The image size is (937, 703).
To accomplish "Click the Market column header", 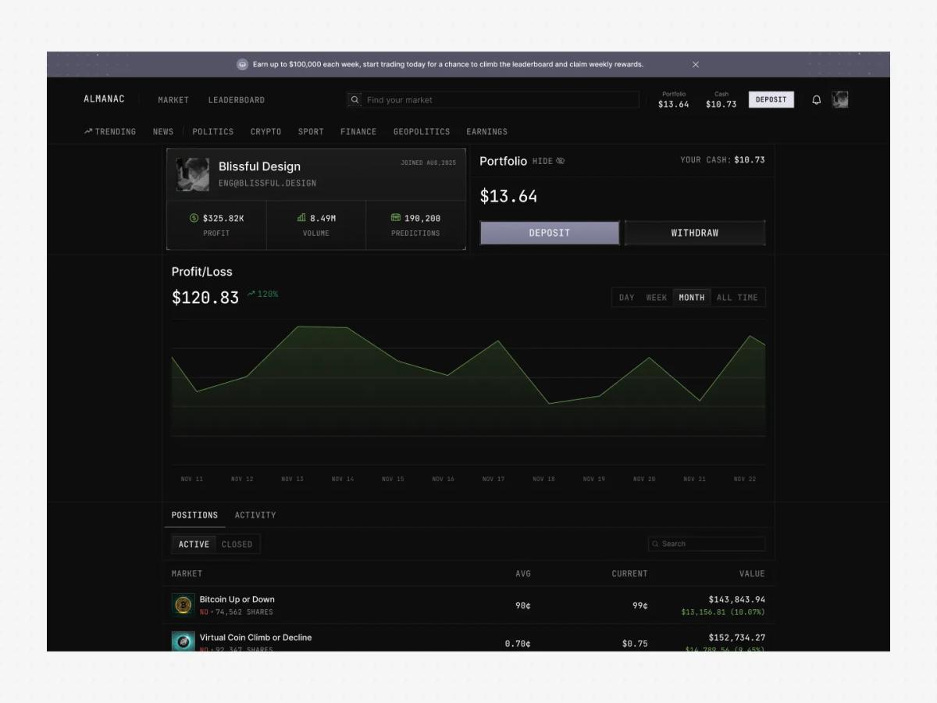I will tap(187, 573).
